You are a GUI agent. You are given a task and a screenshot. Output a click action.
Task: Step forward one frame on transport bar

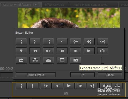(x=81, y=86)
